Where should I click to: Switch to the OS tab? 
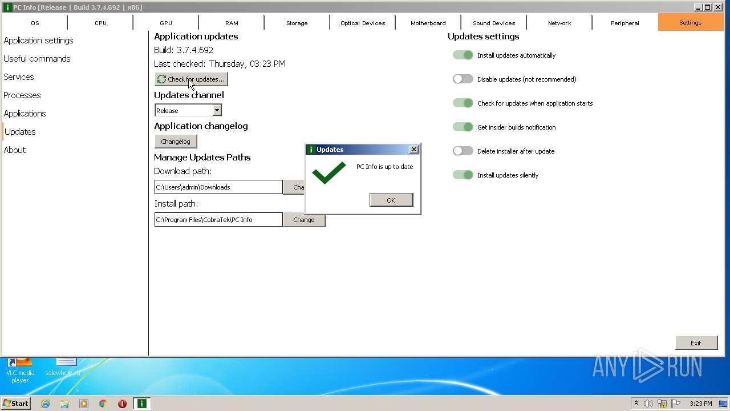pyautogui.click(x=35, y=23)
